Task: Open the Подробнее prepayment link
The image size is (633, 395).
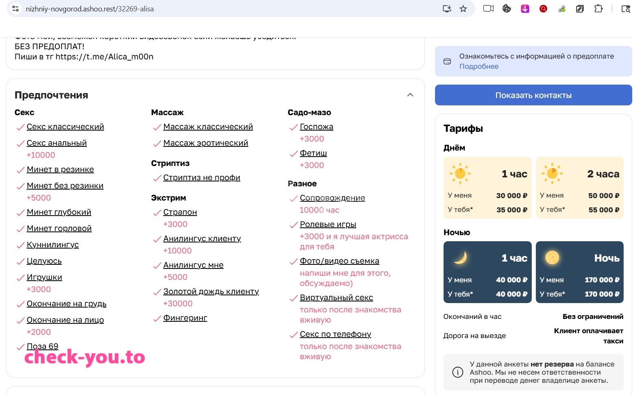Action: tap(479, 66)
